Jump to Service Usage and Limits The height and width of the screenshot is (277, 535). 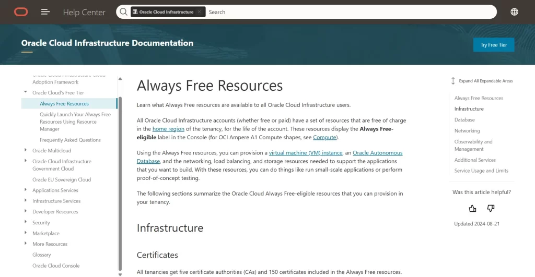click(x=481, y=171)
